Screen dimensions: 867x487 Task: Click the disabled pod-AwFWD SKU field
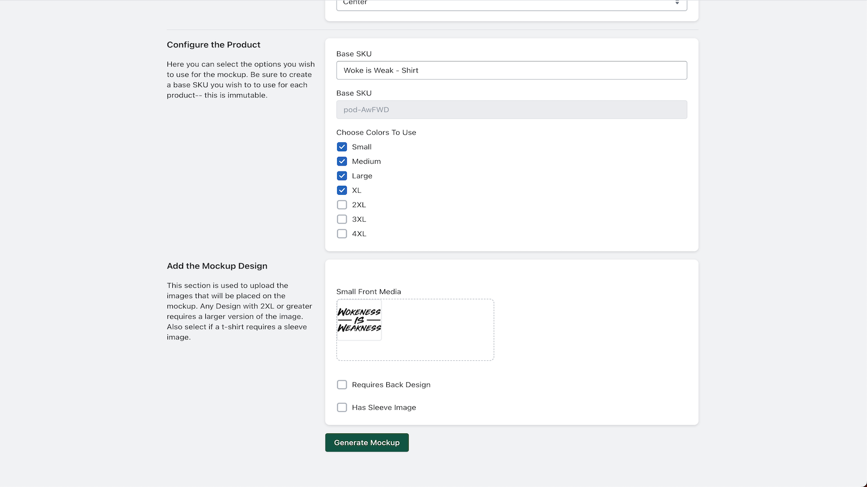pos(512,109)
